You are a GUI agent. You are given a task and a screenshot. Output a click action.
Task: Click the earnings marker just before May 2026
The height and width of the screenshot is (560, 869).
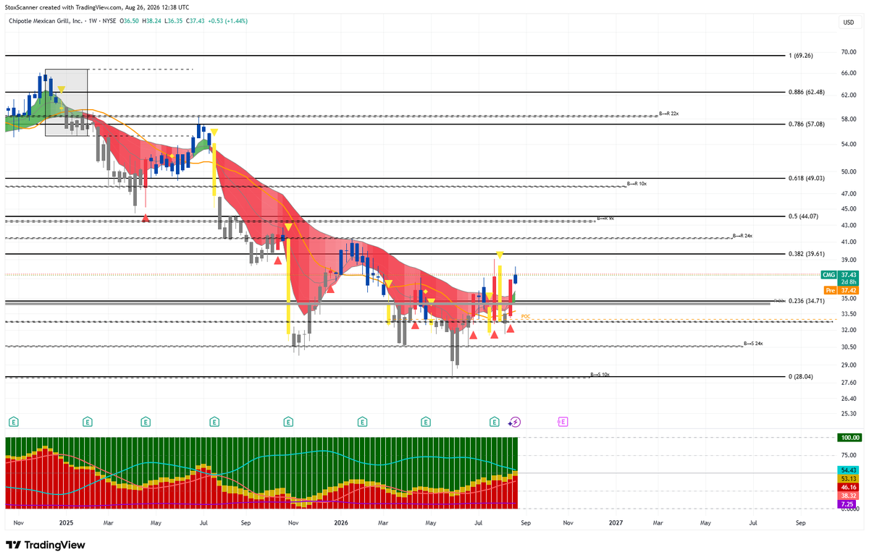pos(426,420)
